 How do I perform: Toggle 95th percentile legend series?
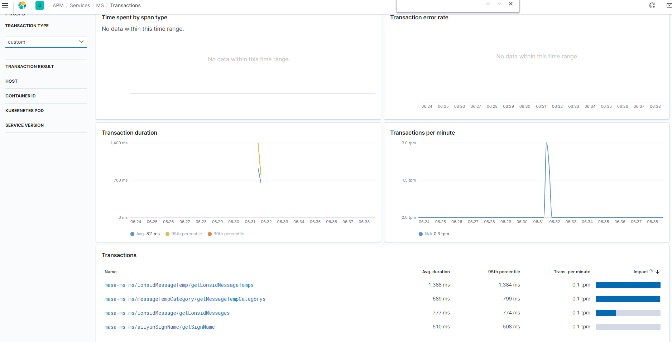pos(184,234)
